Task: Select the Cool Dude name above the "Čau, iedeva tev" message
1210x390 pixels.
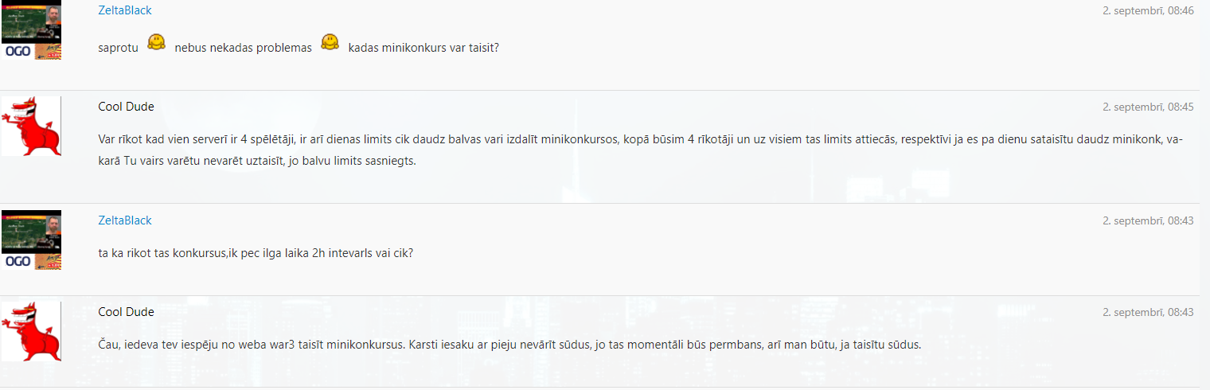Action: tap(126, 312)
